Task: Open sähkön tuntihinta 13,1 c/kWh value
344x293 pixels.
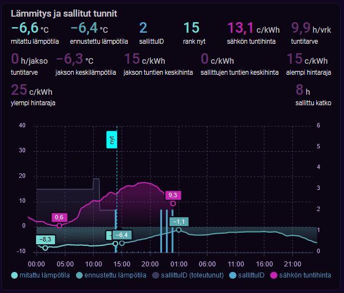Action: point(247,28)
